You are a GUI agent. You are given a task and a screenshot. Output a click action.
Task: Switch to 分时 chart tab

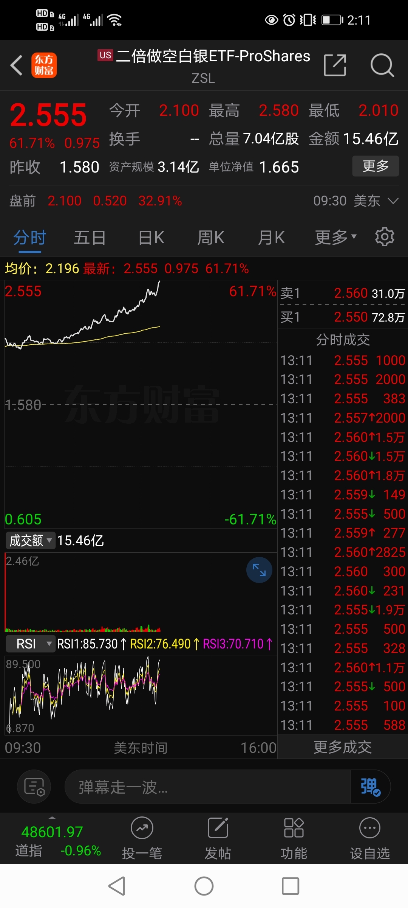[x=30, y=238]
